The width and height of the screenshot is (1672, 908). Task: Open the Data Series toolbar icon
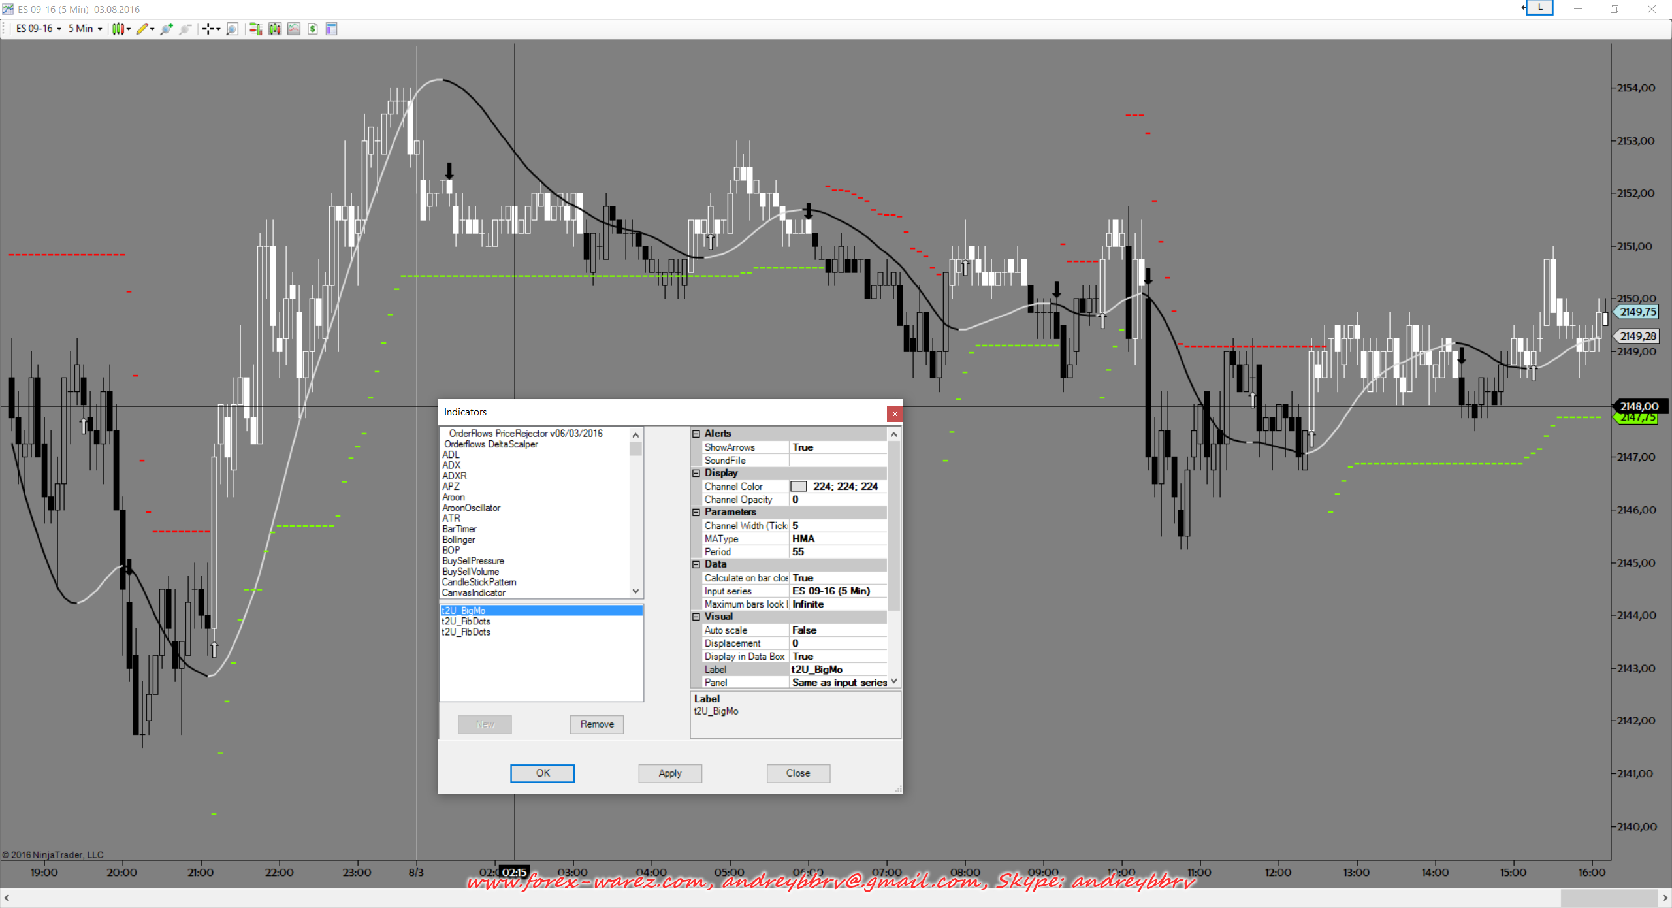coord(275,29)
